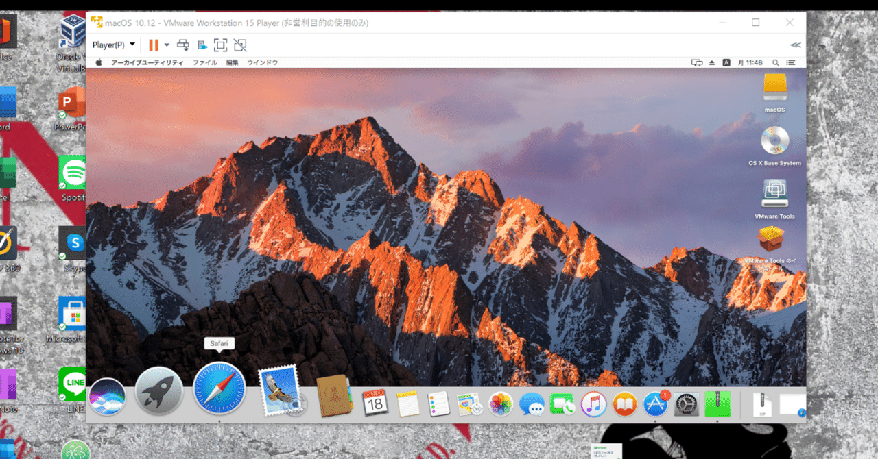Viewport: 878px width, 459px height.
Task: Toggle VMware full screen mode
Action: pos(220,45)
